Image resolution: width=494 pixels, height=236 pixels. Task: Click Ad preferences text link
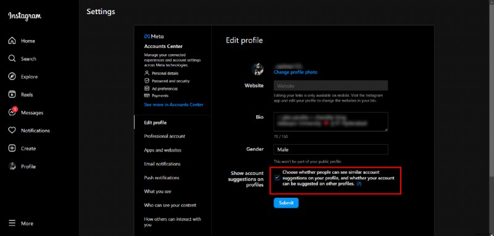(x=165, y=89)
